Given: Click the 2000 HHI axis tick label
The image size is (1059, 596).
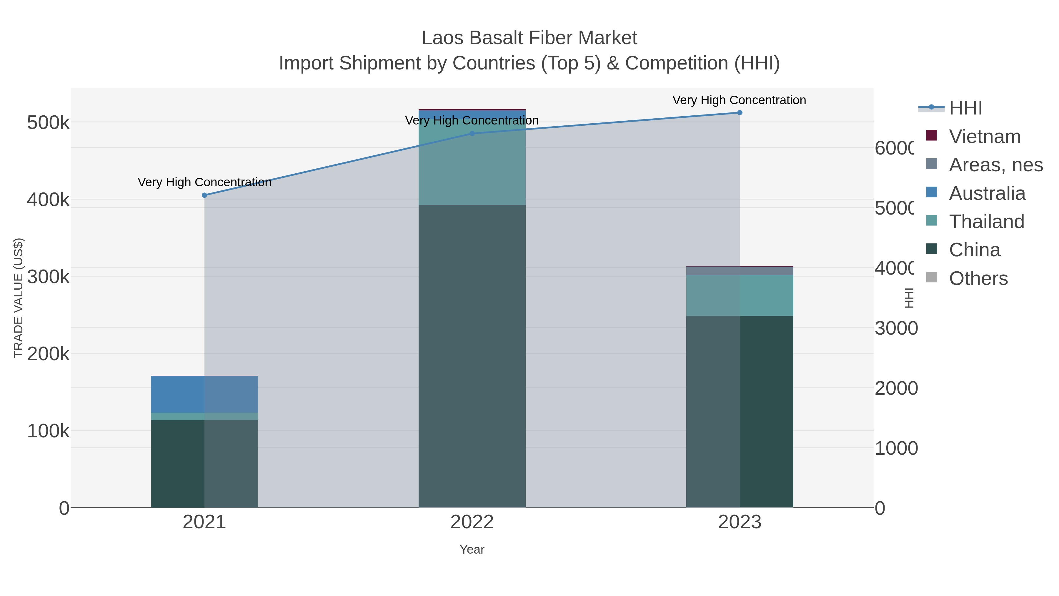Looking at the screenshot, I should (896, 388).
